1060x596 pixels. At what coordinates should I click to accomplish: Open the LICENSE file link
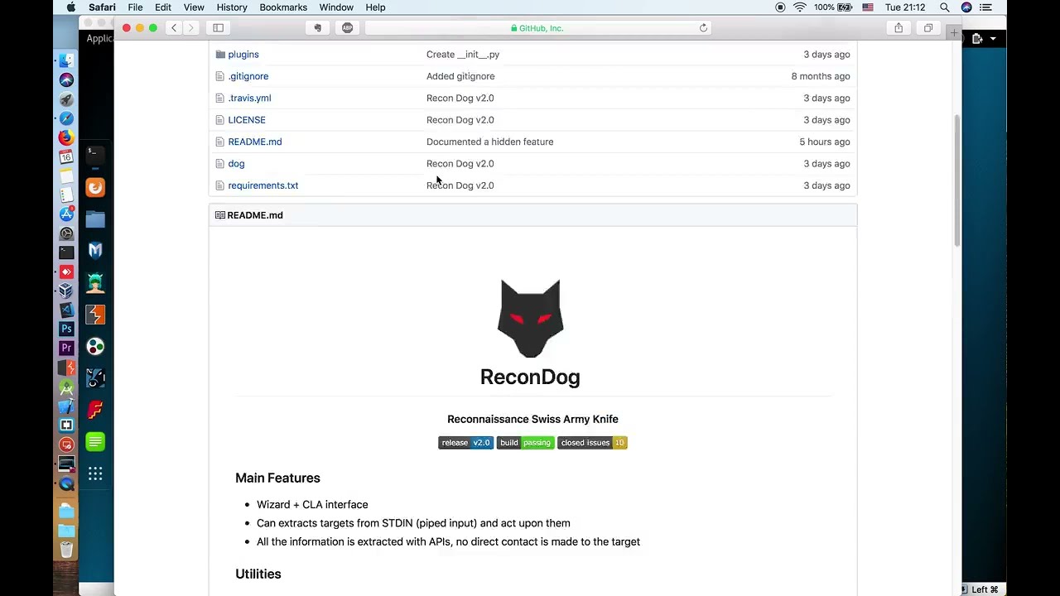(x=247, y=120)
